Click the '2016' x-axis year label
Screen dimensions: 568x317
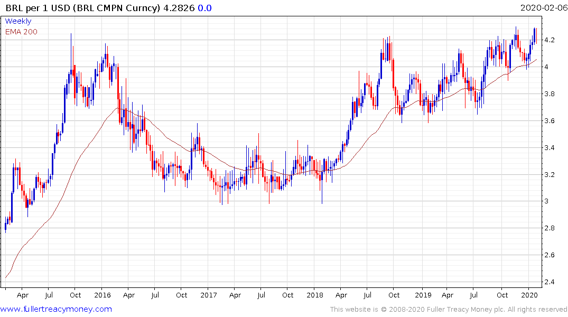pos(103,295)
